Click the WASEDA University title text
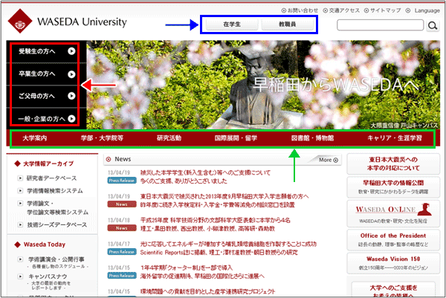446x298 pixels. tap(82, 22)
